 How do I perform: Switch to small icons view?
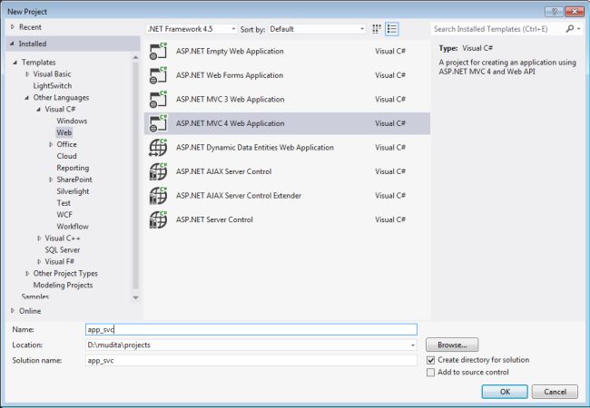coord(377,29)
